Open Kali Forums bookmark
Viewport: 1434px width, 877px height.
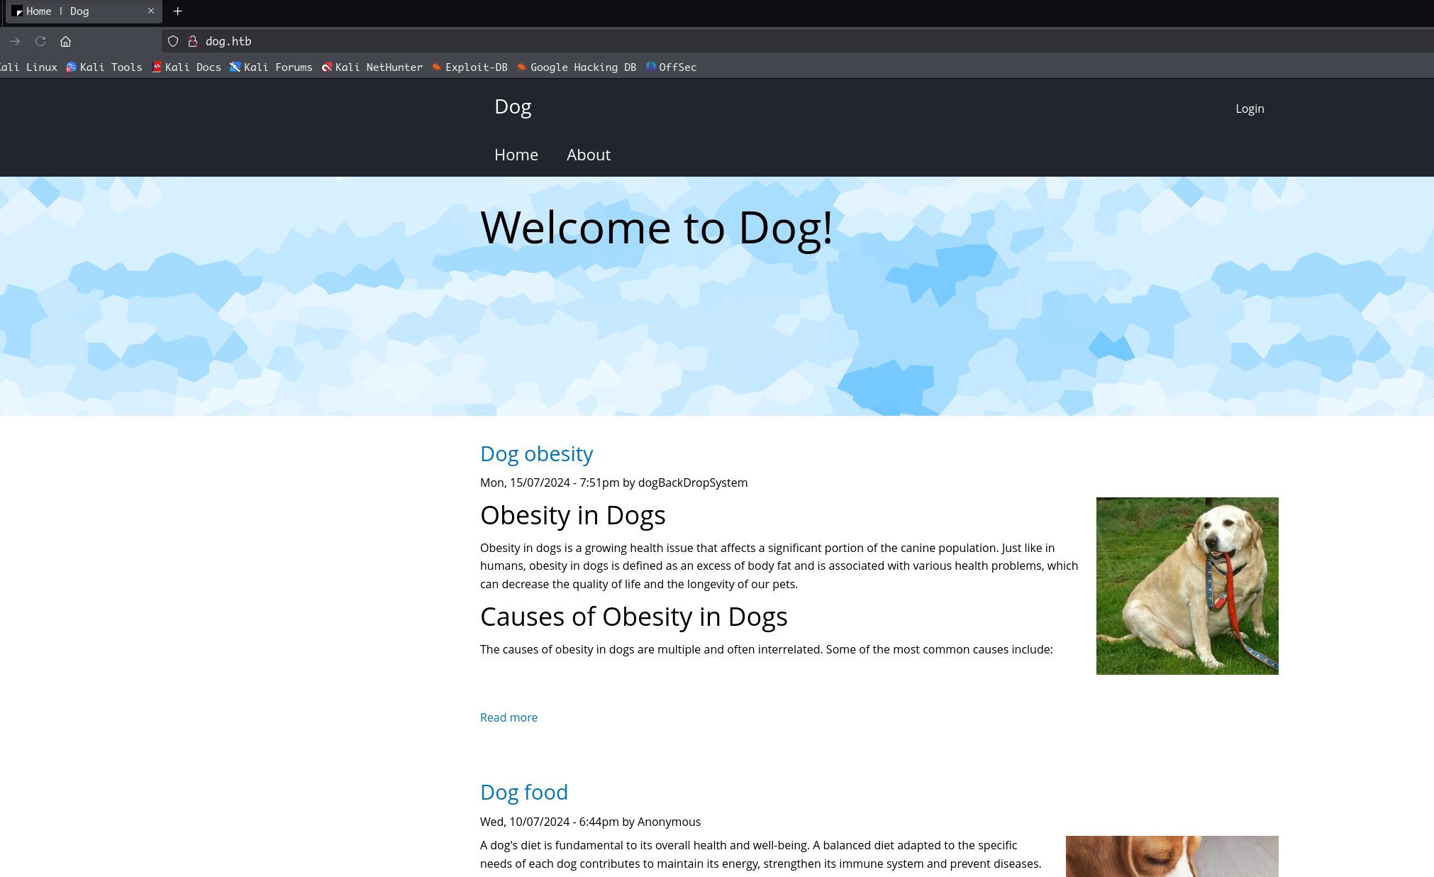(271, 67)
